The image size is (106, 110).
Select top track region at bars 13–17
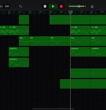24,20
